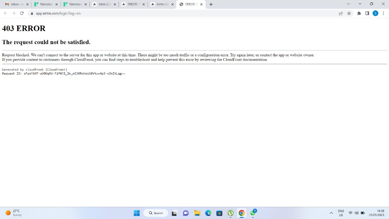Show hidden system tray icons

click(x=331, y=213)
